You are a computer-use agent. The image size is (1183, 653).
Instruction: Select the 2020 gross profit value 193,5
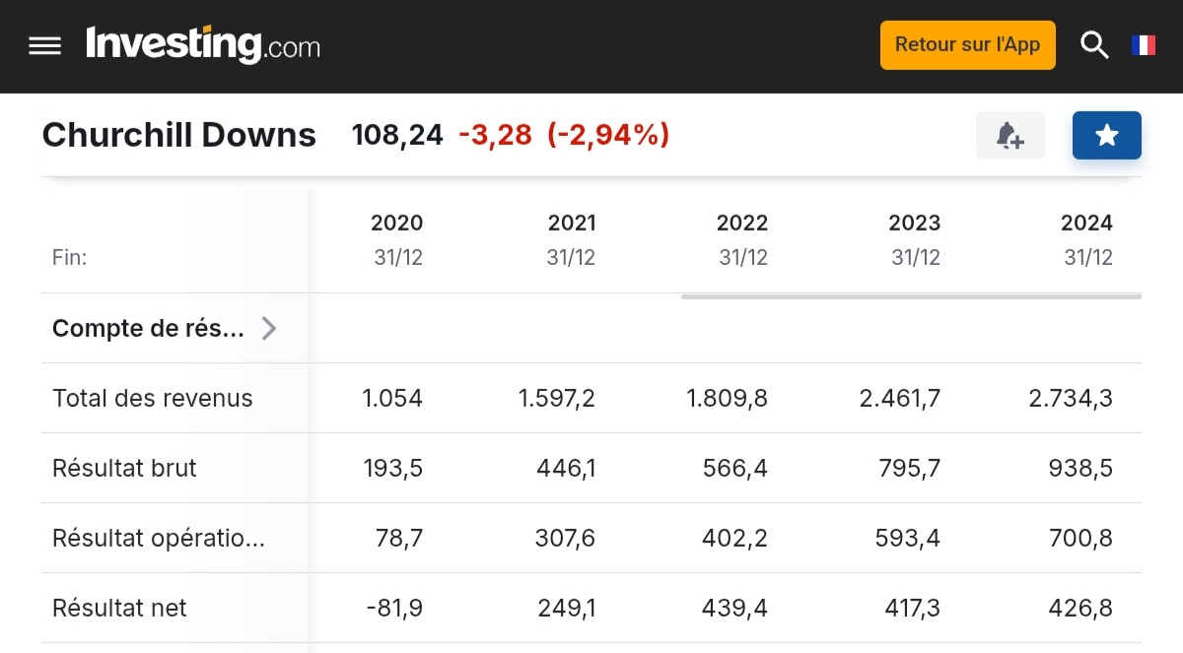[x=393, y=468]
